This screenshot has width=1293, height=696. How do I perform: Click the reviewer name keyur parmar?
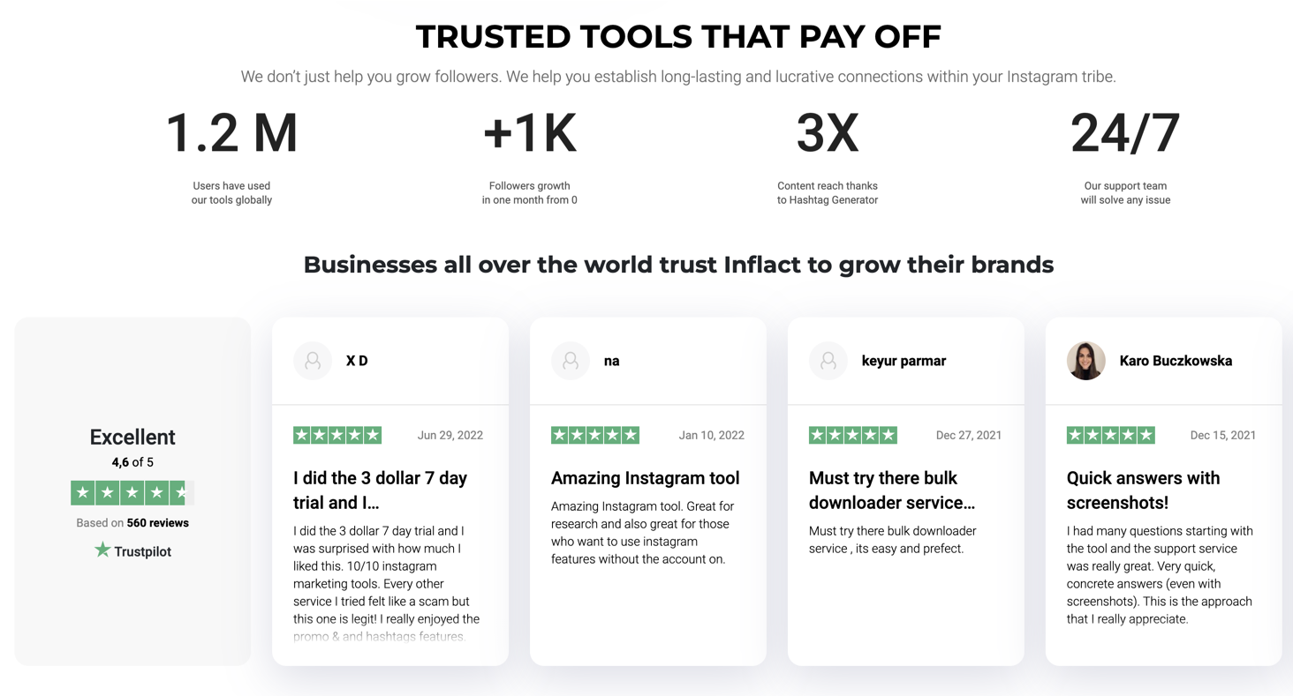[904, 361]
